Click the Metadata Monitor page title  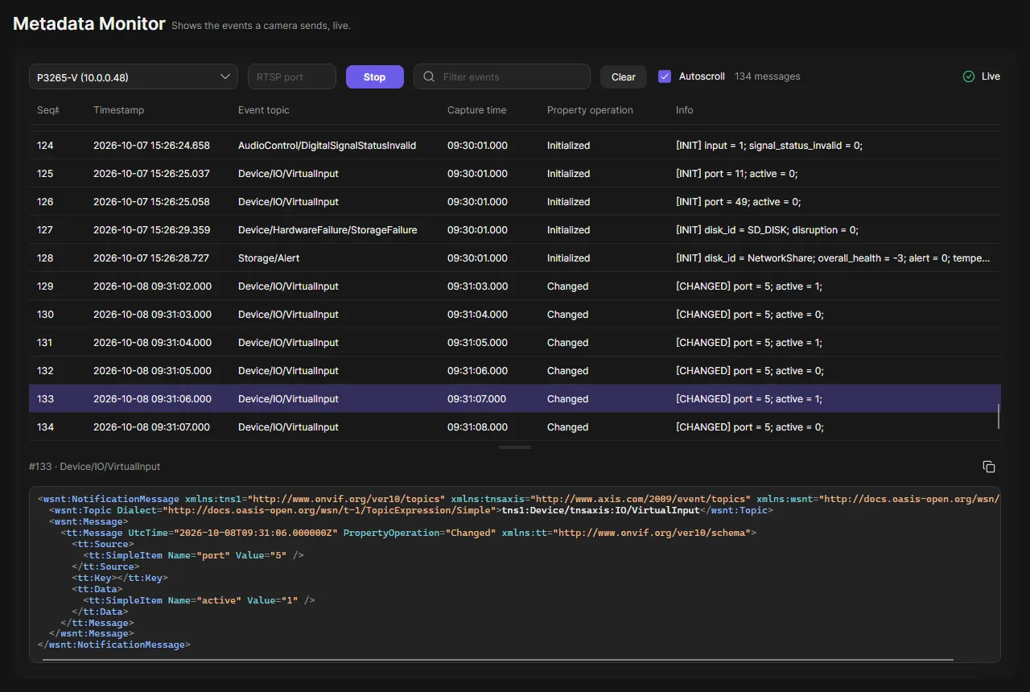click(89, 23)
